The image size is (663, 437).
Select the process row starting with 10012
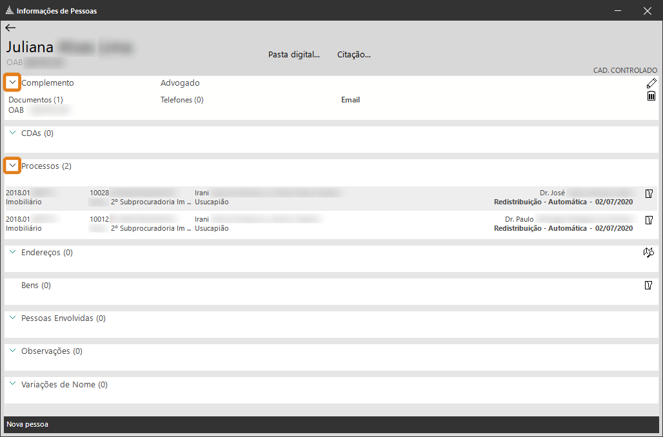(322, 224)
